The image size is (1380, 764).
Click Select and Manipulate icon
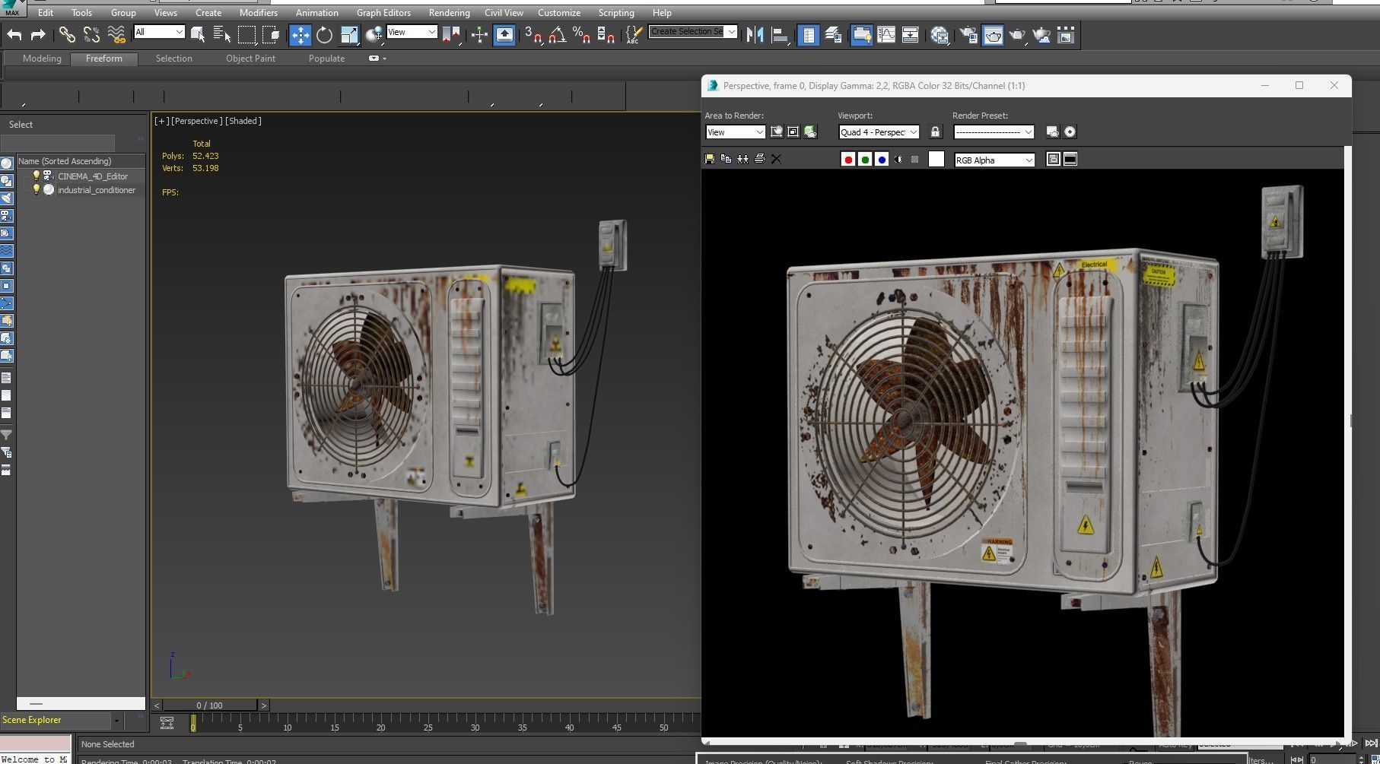pos(479,35)
